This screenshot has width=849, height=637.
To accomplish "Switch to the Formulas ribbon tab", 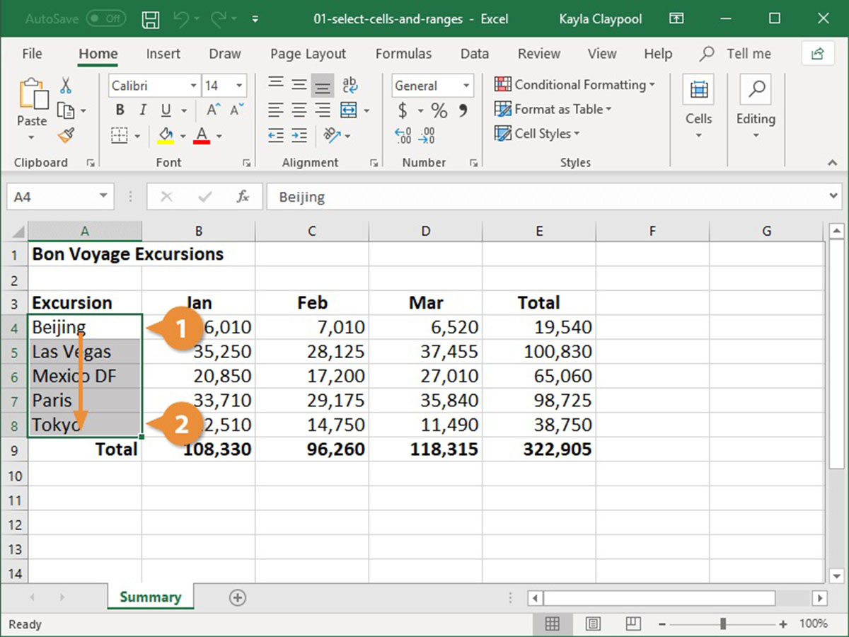I will click(403, 53).
